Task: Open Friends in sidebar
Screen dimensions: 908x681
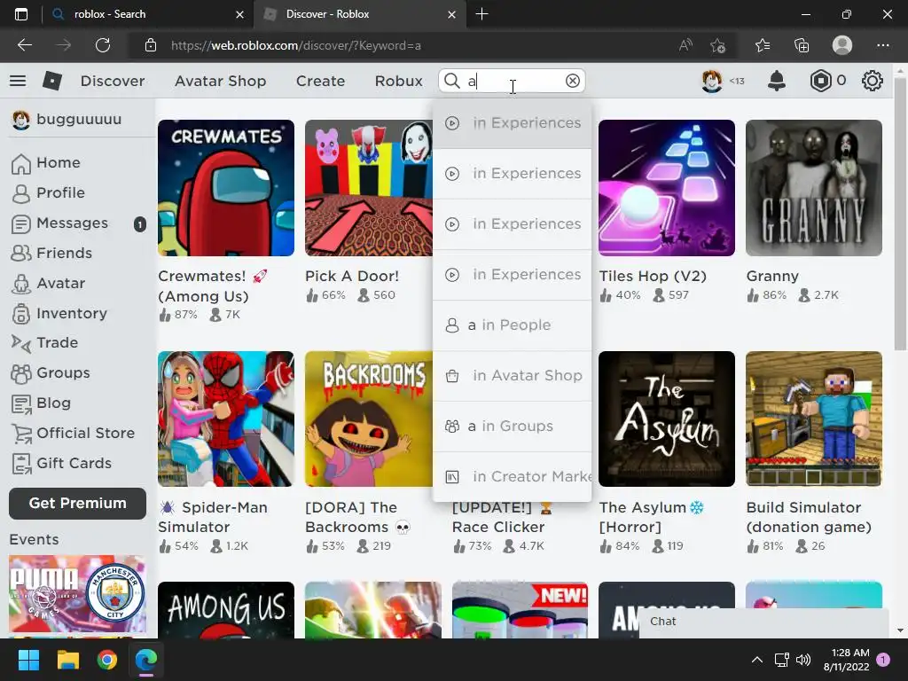Action: [51, 253]
